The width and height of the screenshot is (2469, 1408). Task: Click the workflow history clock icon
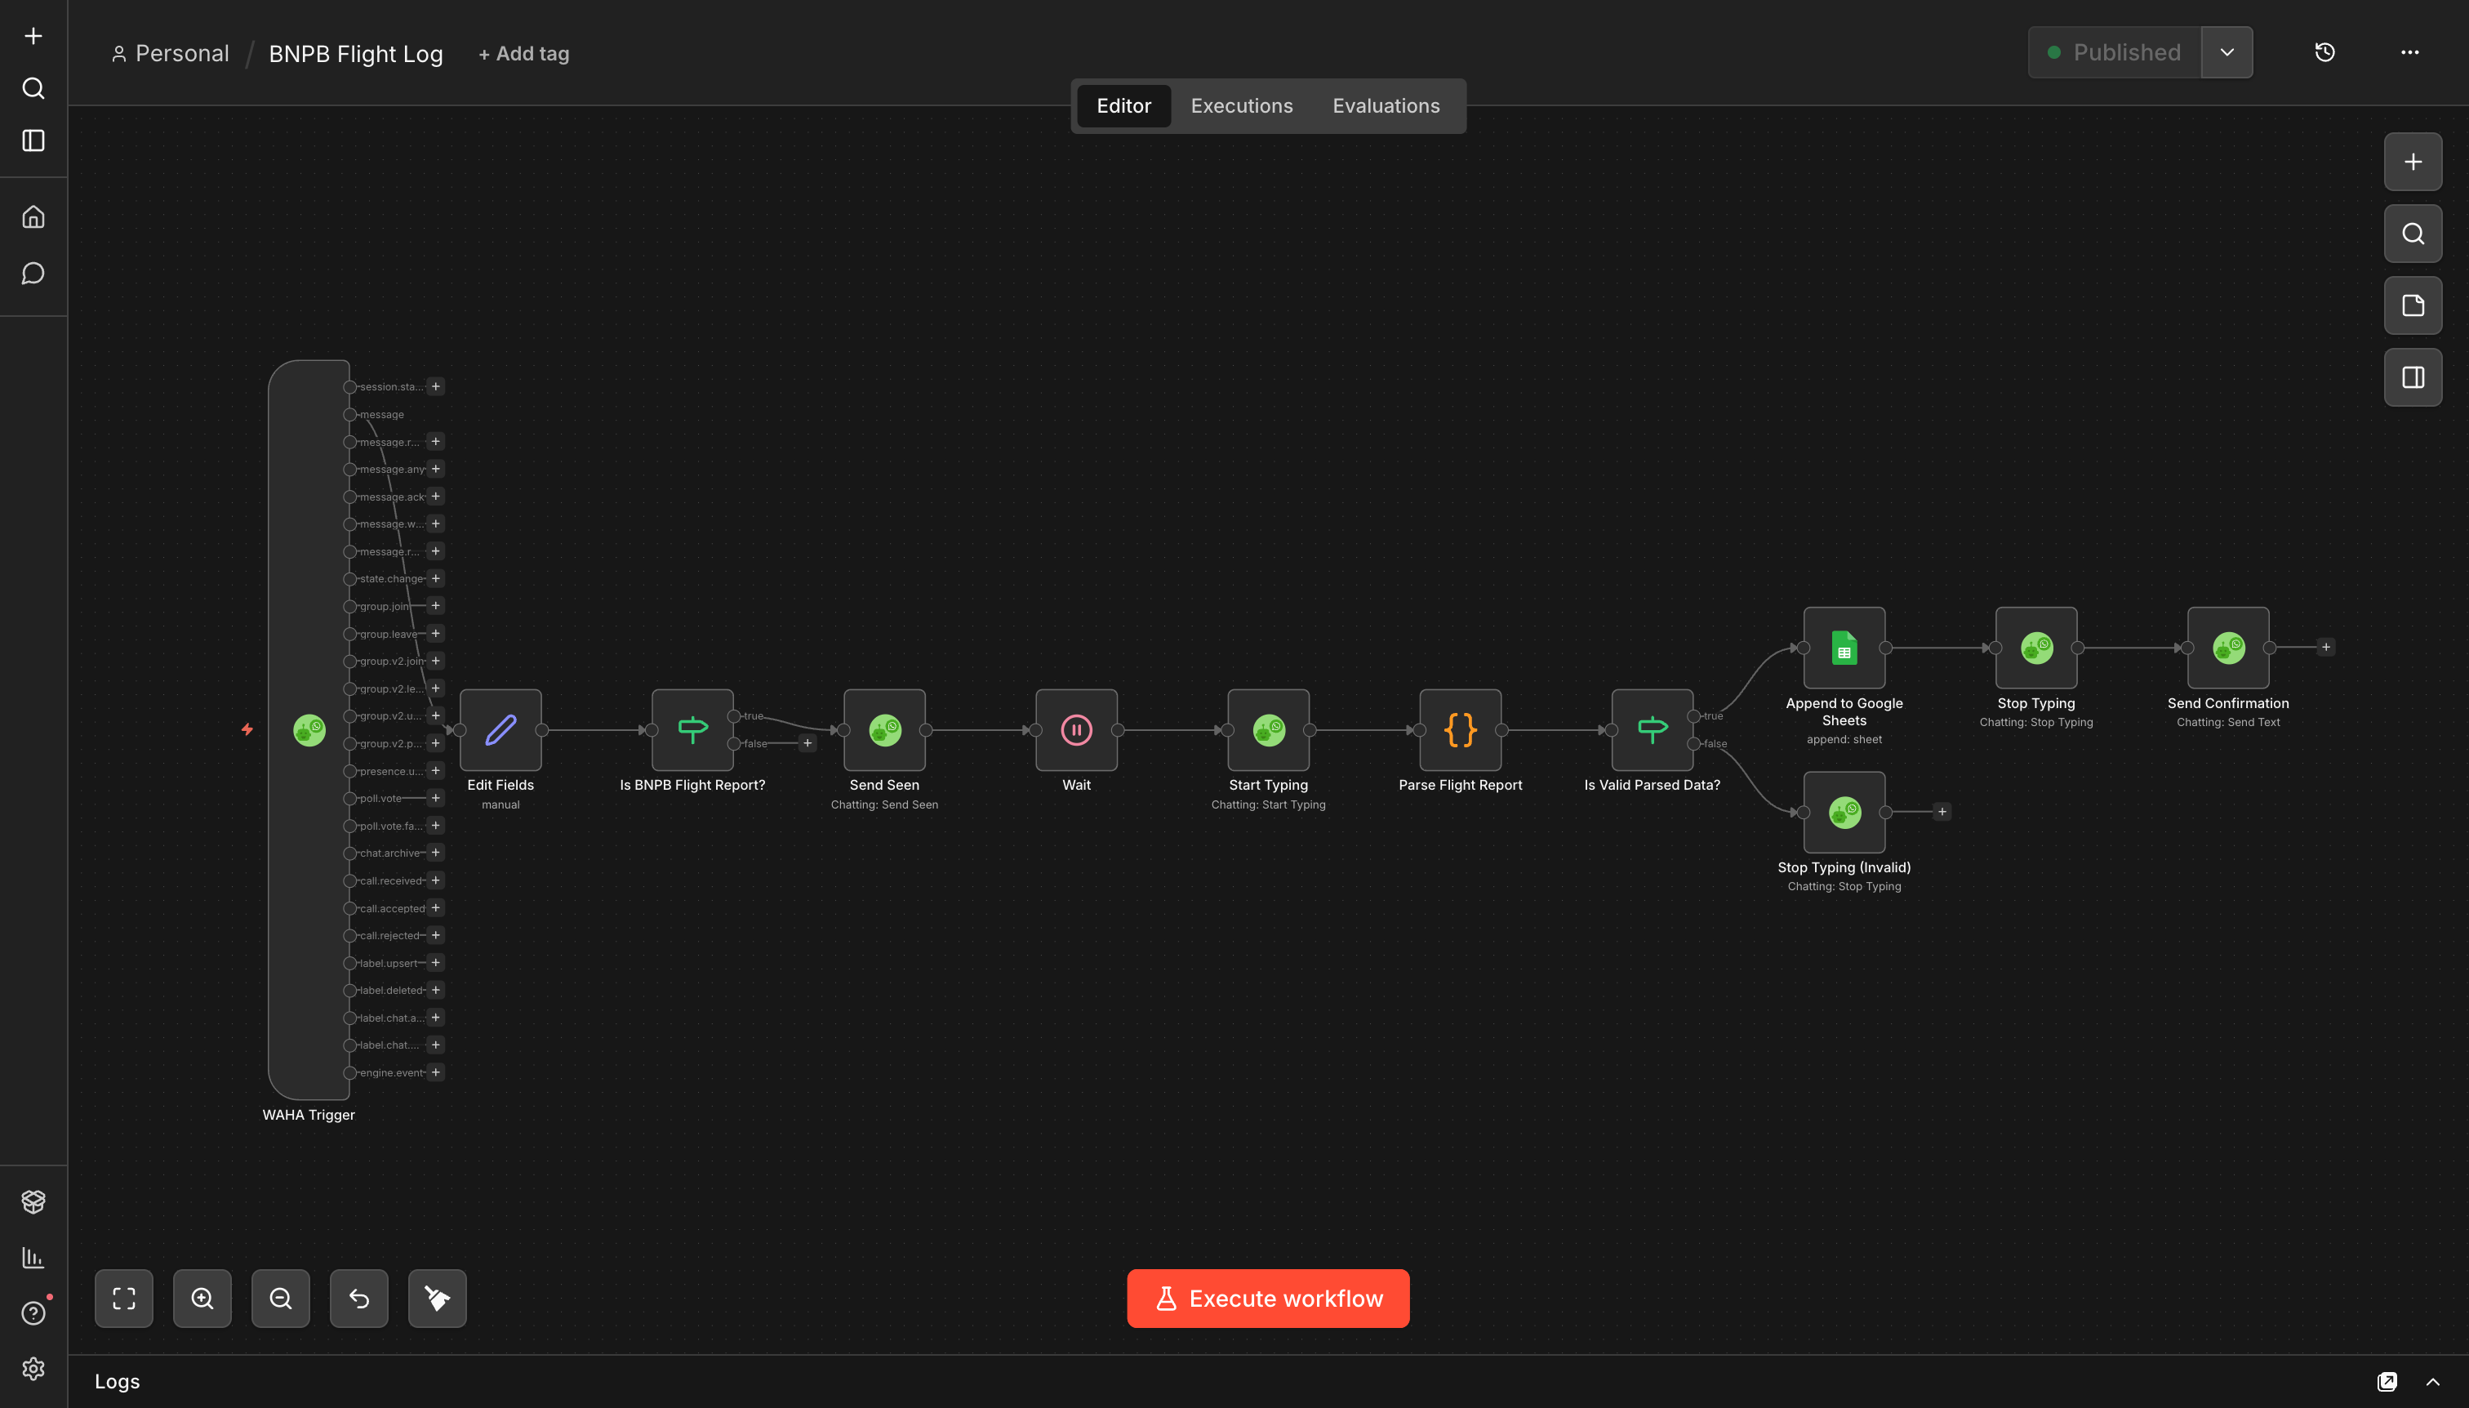point(2325,52)
